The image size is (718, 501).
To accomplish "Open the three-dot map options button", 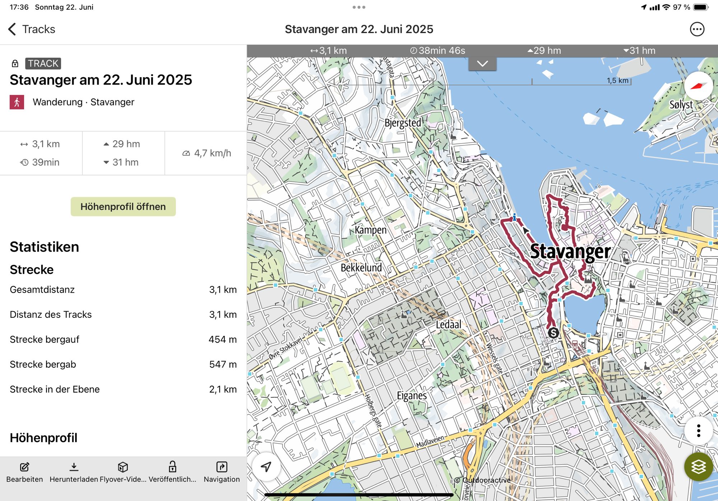I will tap(698, 431).
